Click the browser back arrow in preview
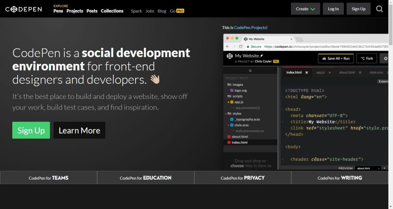Screen dimensions: 393x209 click(228, 47)
